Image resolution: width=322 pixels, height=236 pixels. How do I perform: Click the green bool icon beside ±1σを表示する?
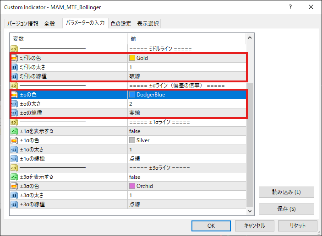14,131
